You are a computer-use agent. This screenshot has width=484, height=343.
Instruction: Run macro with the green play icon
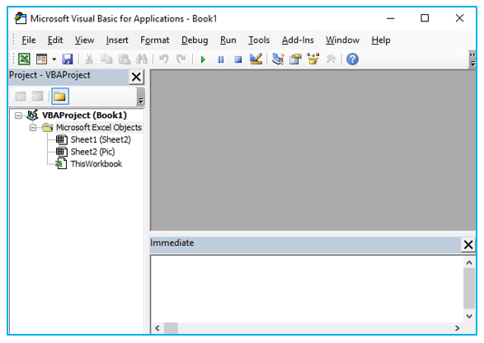click(203, 59)
